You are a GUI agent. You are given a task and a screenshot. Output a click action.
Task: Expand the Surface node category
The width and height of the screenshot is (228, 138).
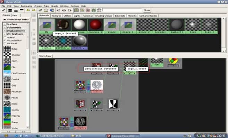pos(5,24)
